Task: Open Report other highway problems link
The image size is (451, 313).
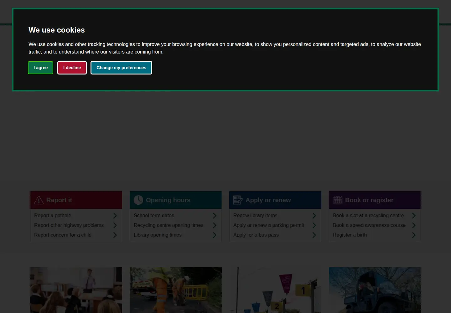Action: (69, 225)
